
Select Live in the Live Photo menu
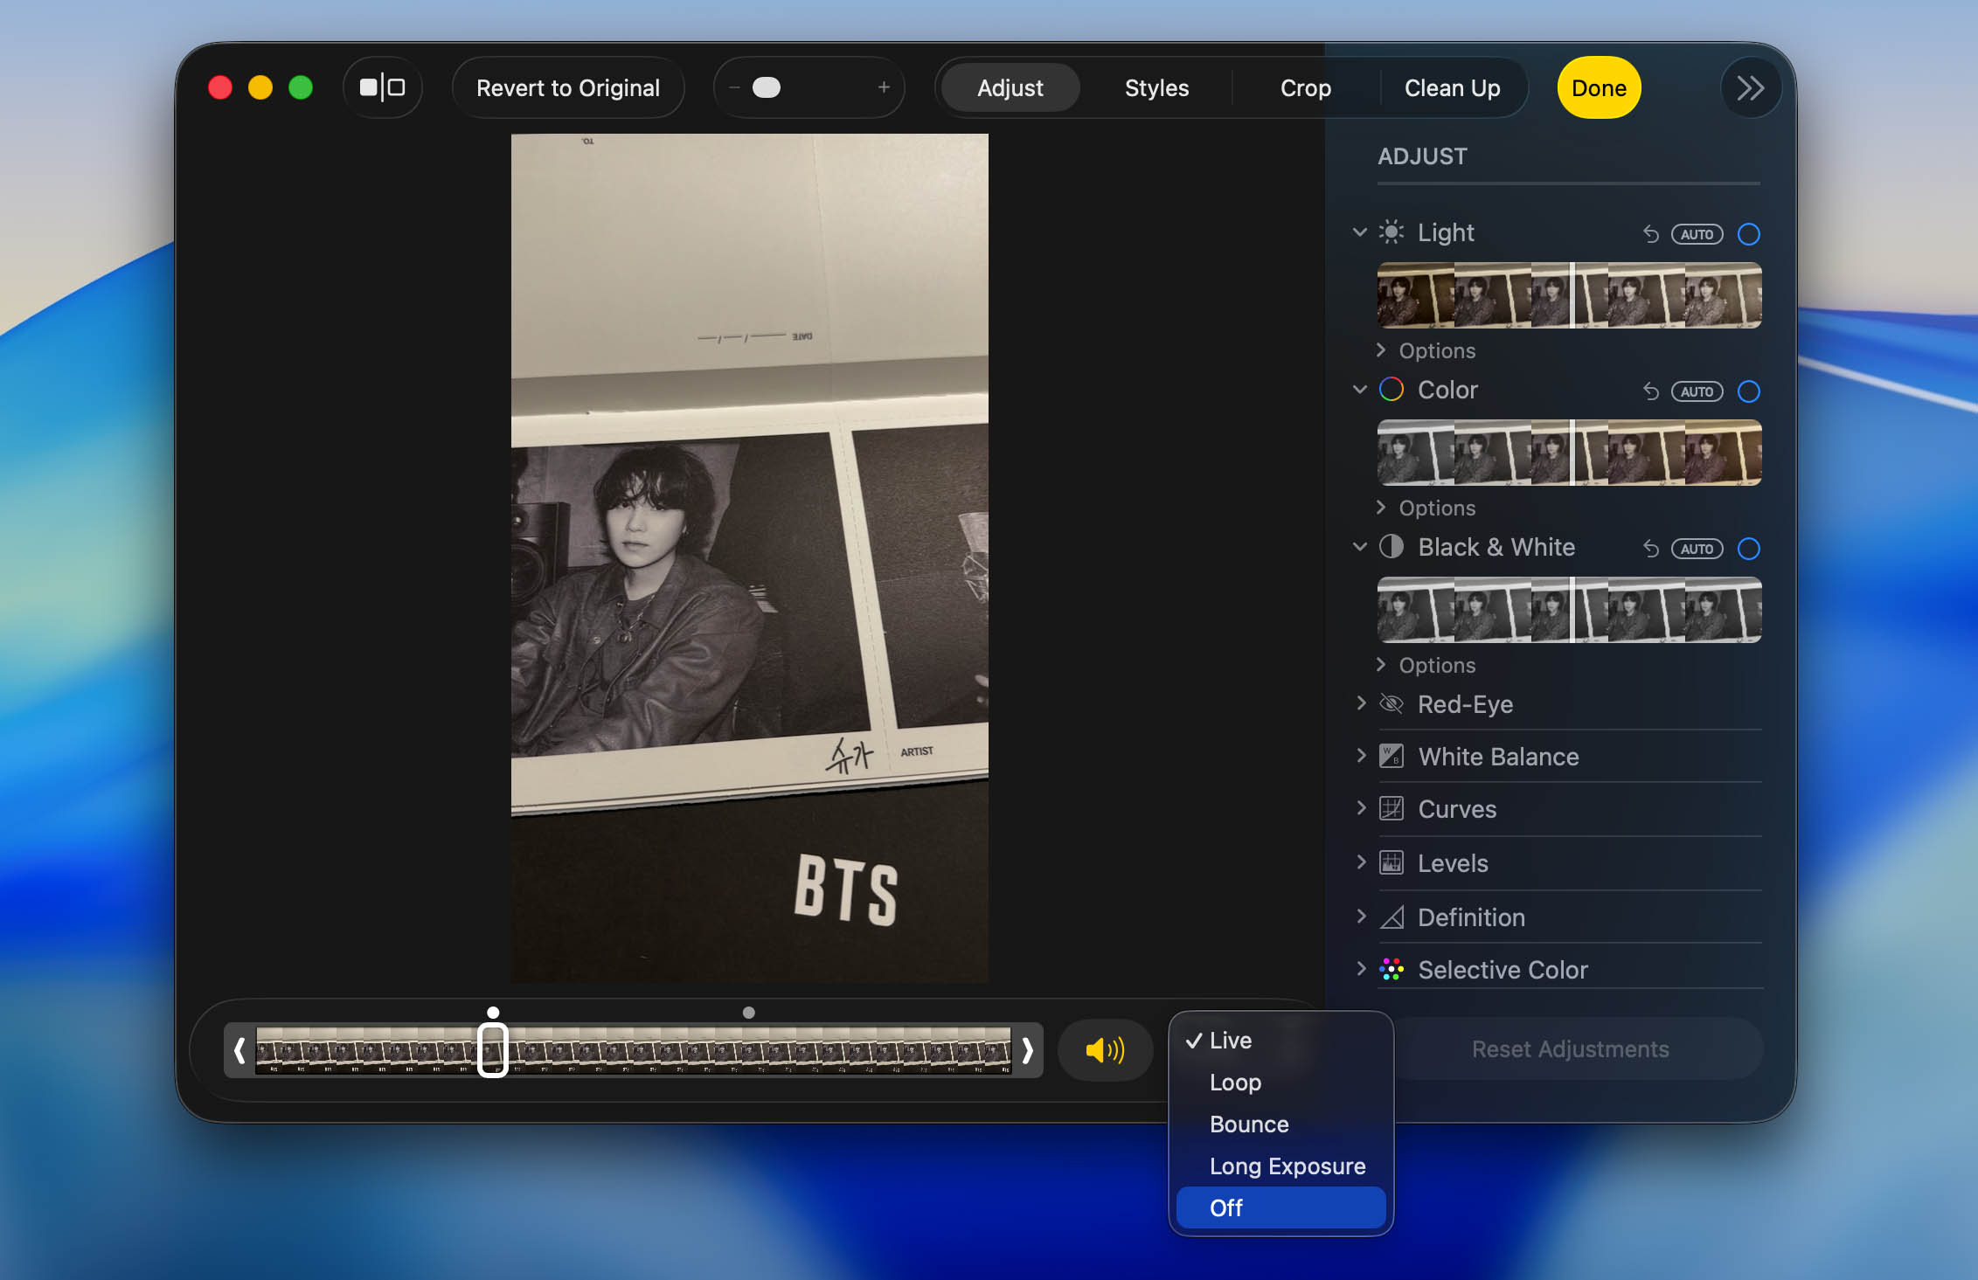1281,1041
